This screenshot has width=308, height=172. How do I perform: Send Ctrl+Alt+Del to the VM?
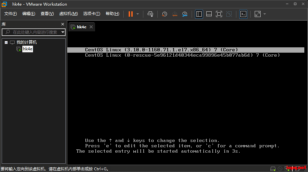point(150,14)
